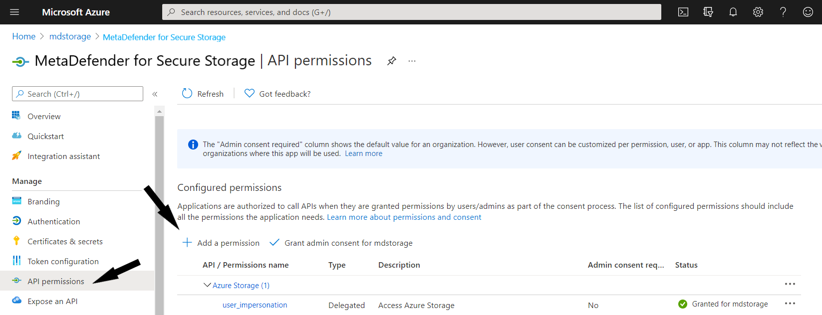
Task: Open the help question mark icon
Action: [783, 12]
